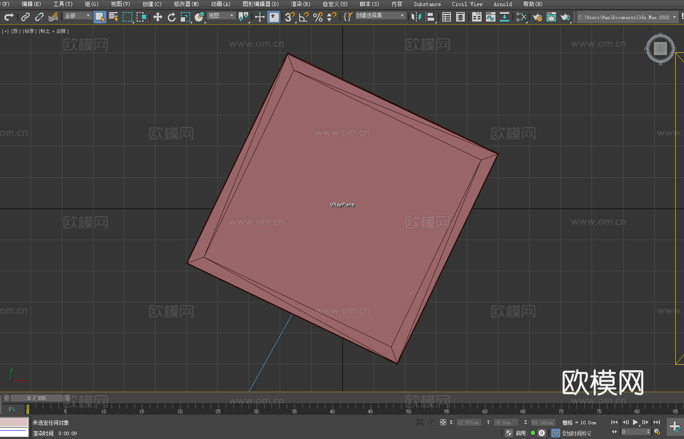Open the project path dropdown

(627, 17)
